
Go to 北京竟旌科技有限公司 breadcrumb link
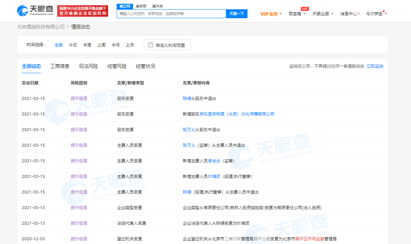[x=41, y=27]
